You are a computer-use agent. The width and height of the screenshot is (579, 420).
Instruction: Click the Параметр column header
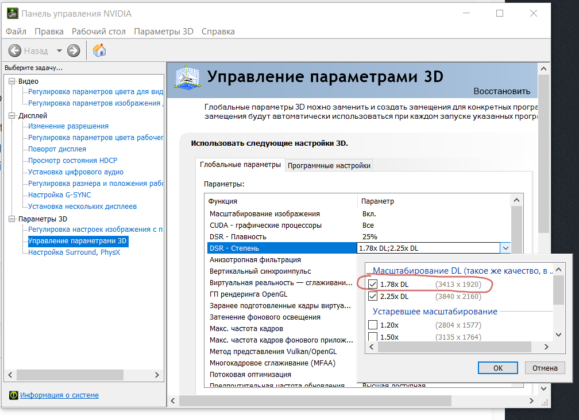coord(434,201)
